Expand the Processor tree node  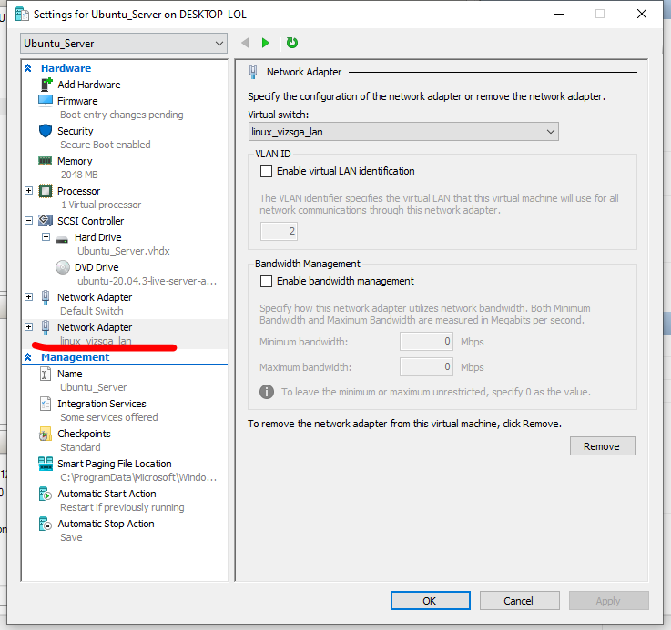[29, 191]
